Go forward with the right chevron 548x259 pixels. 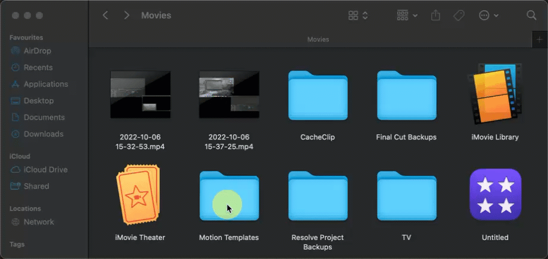coord(126,15)
